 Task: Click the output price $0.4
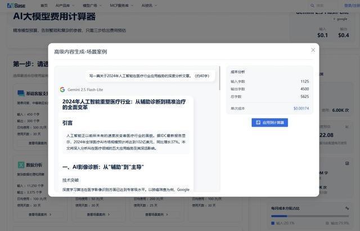(344, 35)
